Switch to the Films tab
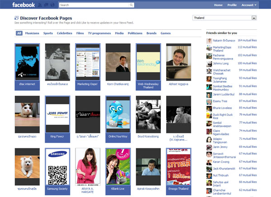 coord(80,33)
